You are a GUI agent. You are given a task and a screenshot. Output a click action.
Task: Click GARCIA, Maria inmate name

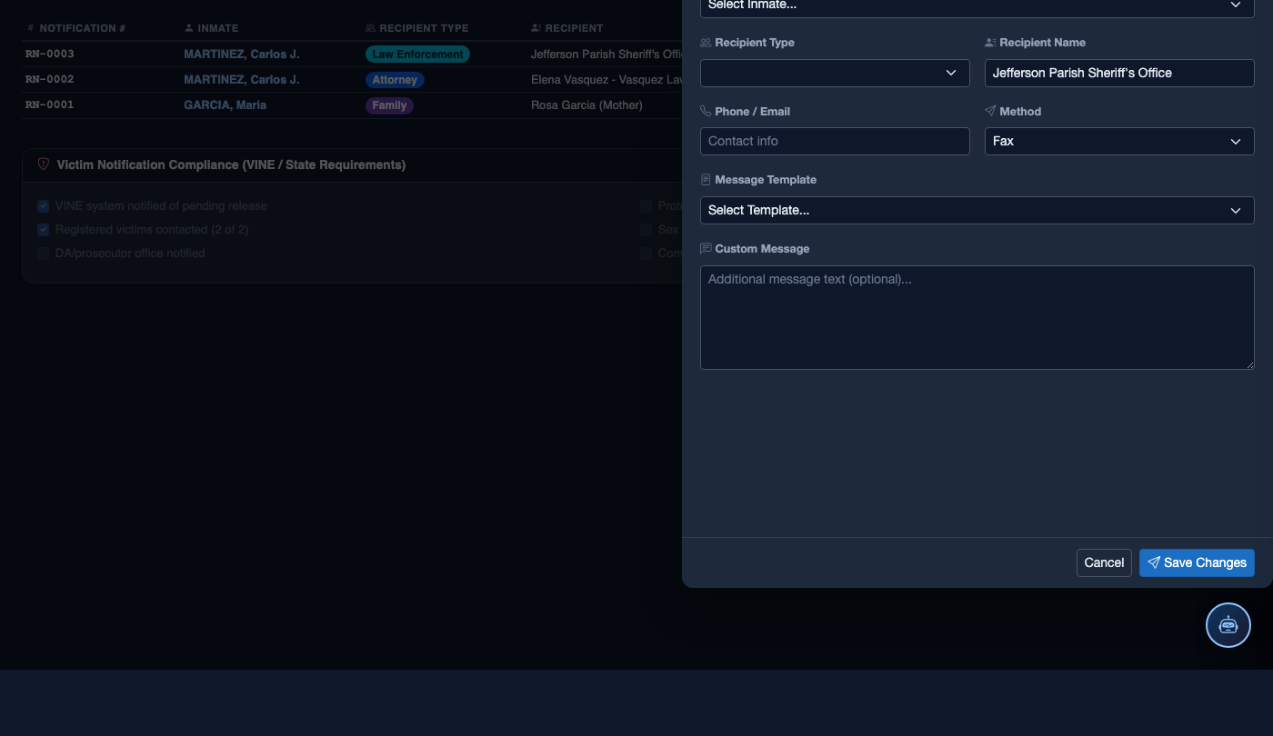click(x=226, y=104)
